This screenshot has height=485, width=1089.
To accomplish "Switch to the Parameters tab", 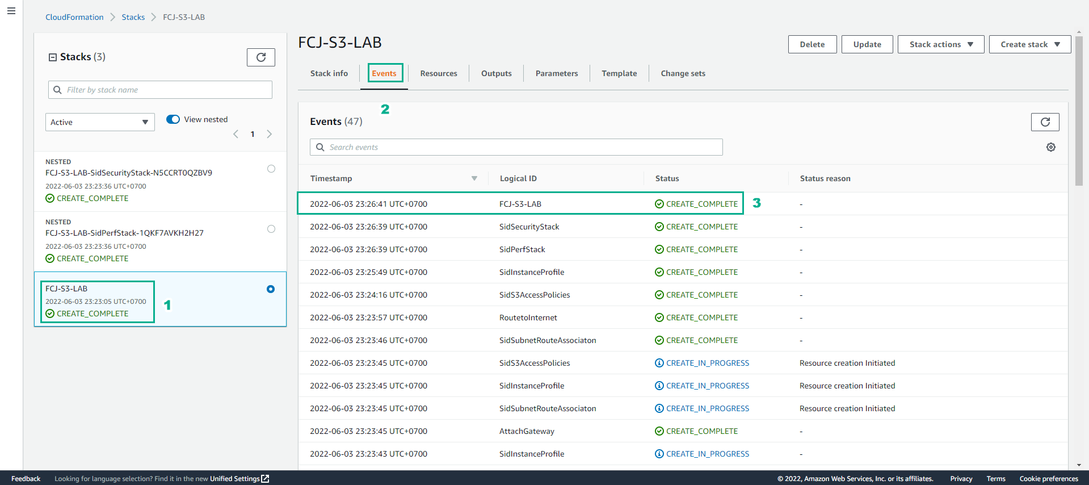I will coord(557,73).
